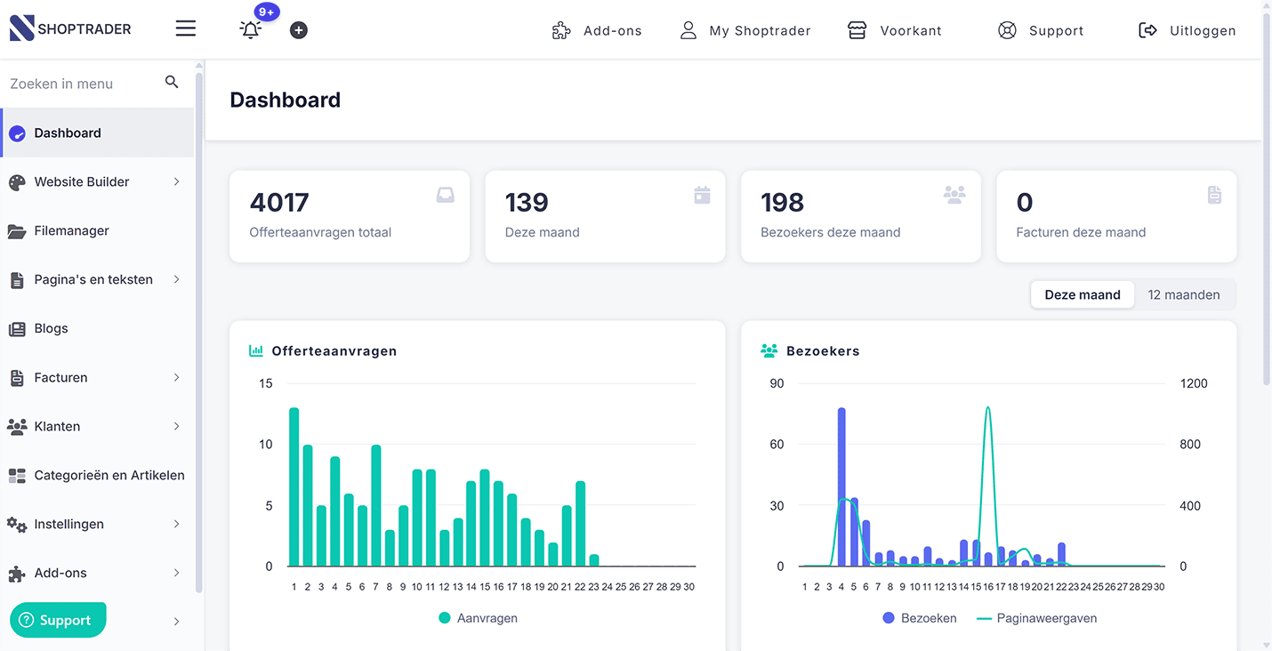Focus the Zoeken in menu field

click(85, 84)
